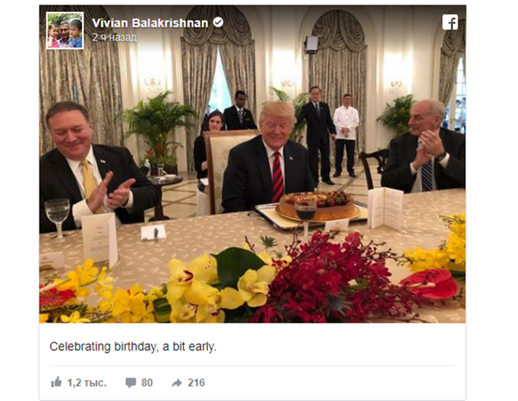518x401 pixels.
Task: Click the thumbs-up like icon
Action: click(x=56, y=382)
